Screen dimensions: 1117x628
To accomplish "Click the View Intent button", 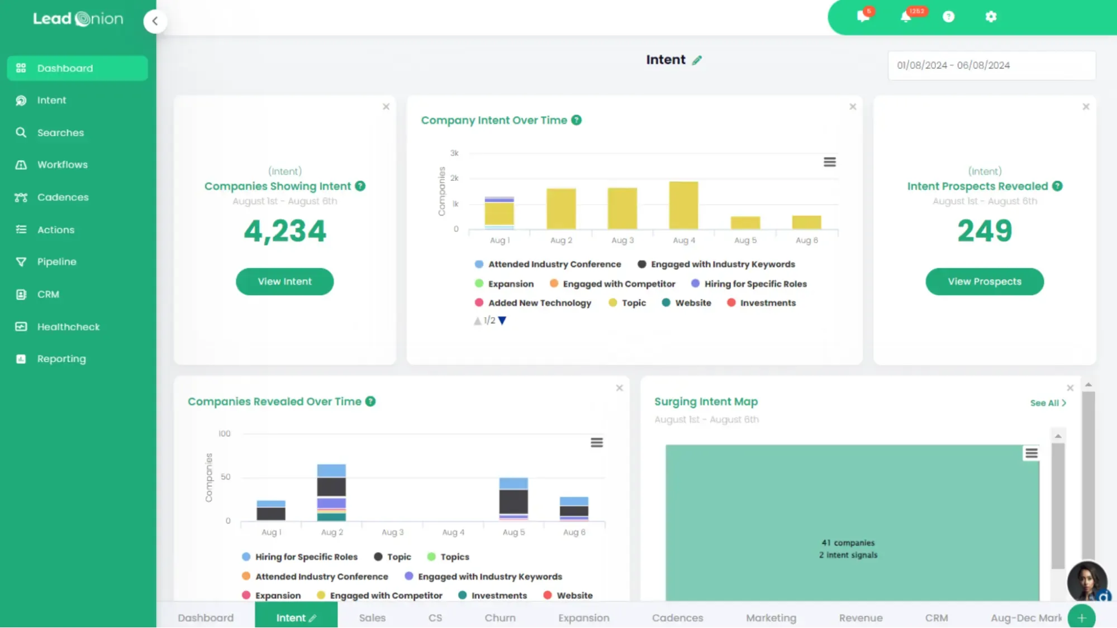I will point(284,281).
